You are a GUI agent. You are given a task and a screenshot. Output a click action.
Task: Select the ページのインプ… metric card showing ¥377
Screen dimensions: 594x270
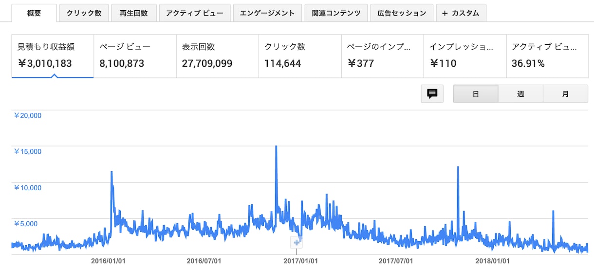383,56
